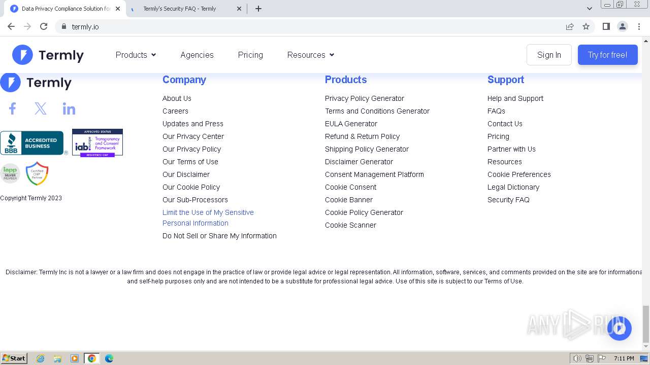650x365 pixels.
Task: Reload the page with the refresh icon
Action: pos(44,26)
